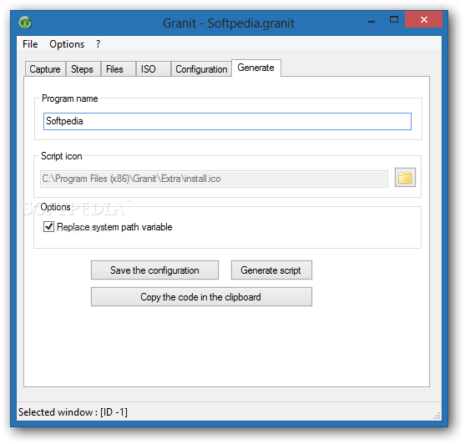Open the Options menu
This screenshot has width=465, height=444.
[67, 44]
